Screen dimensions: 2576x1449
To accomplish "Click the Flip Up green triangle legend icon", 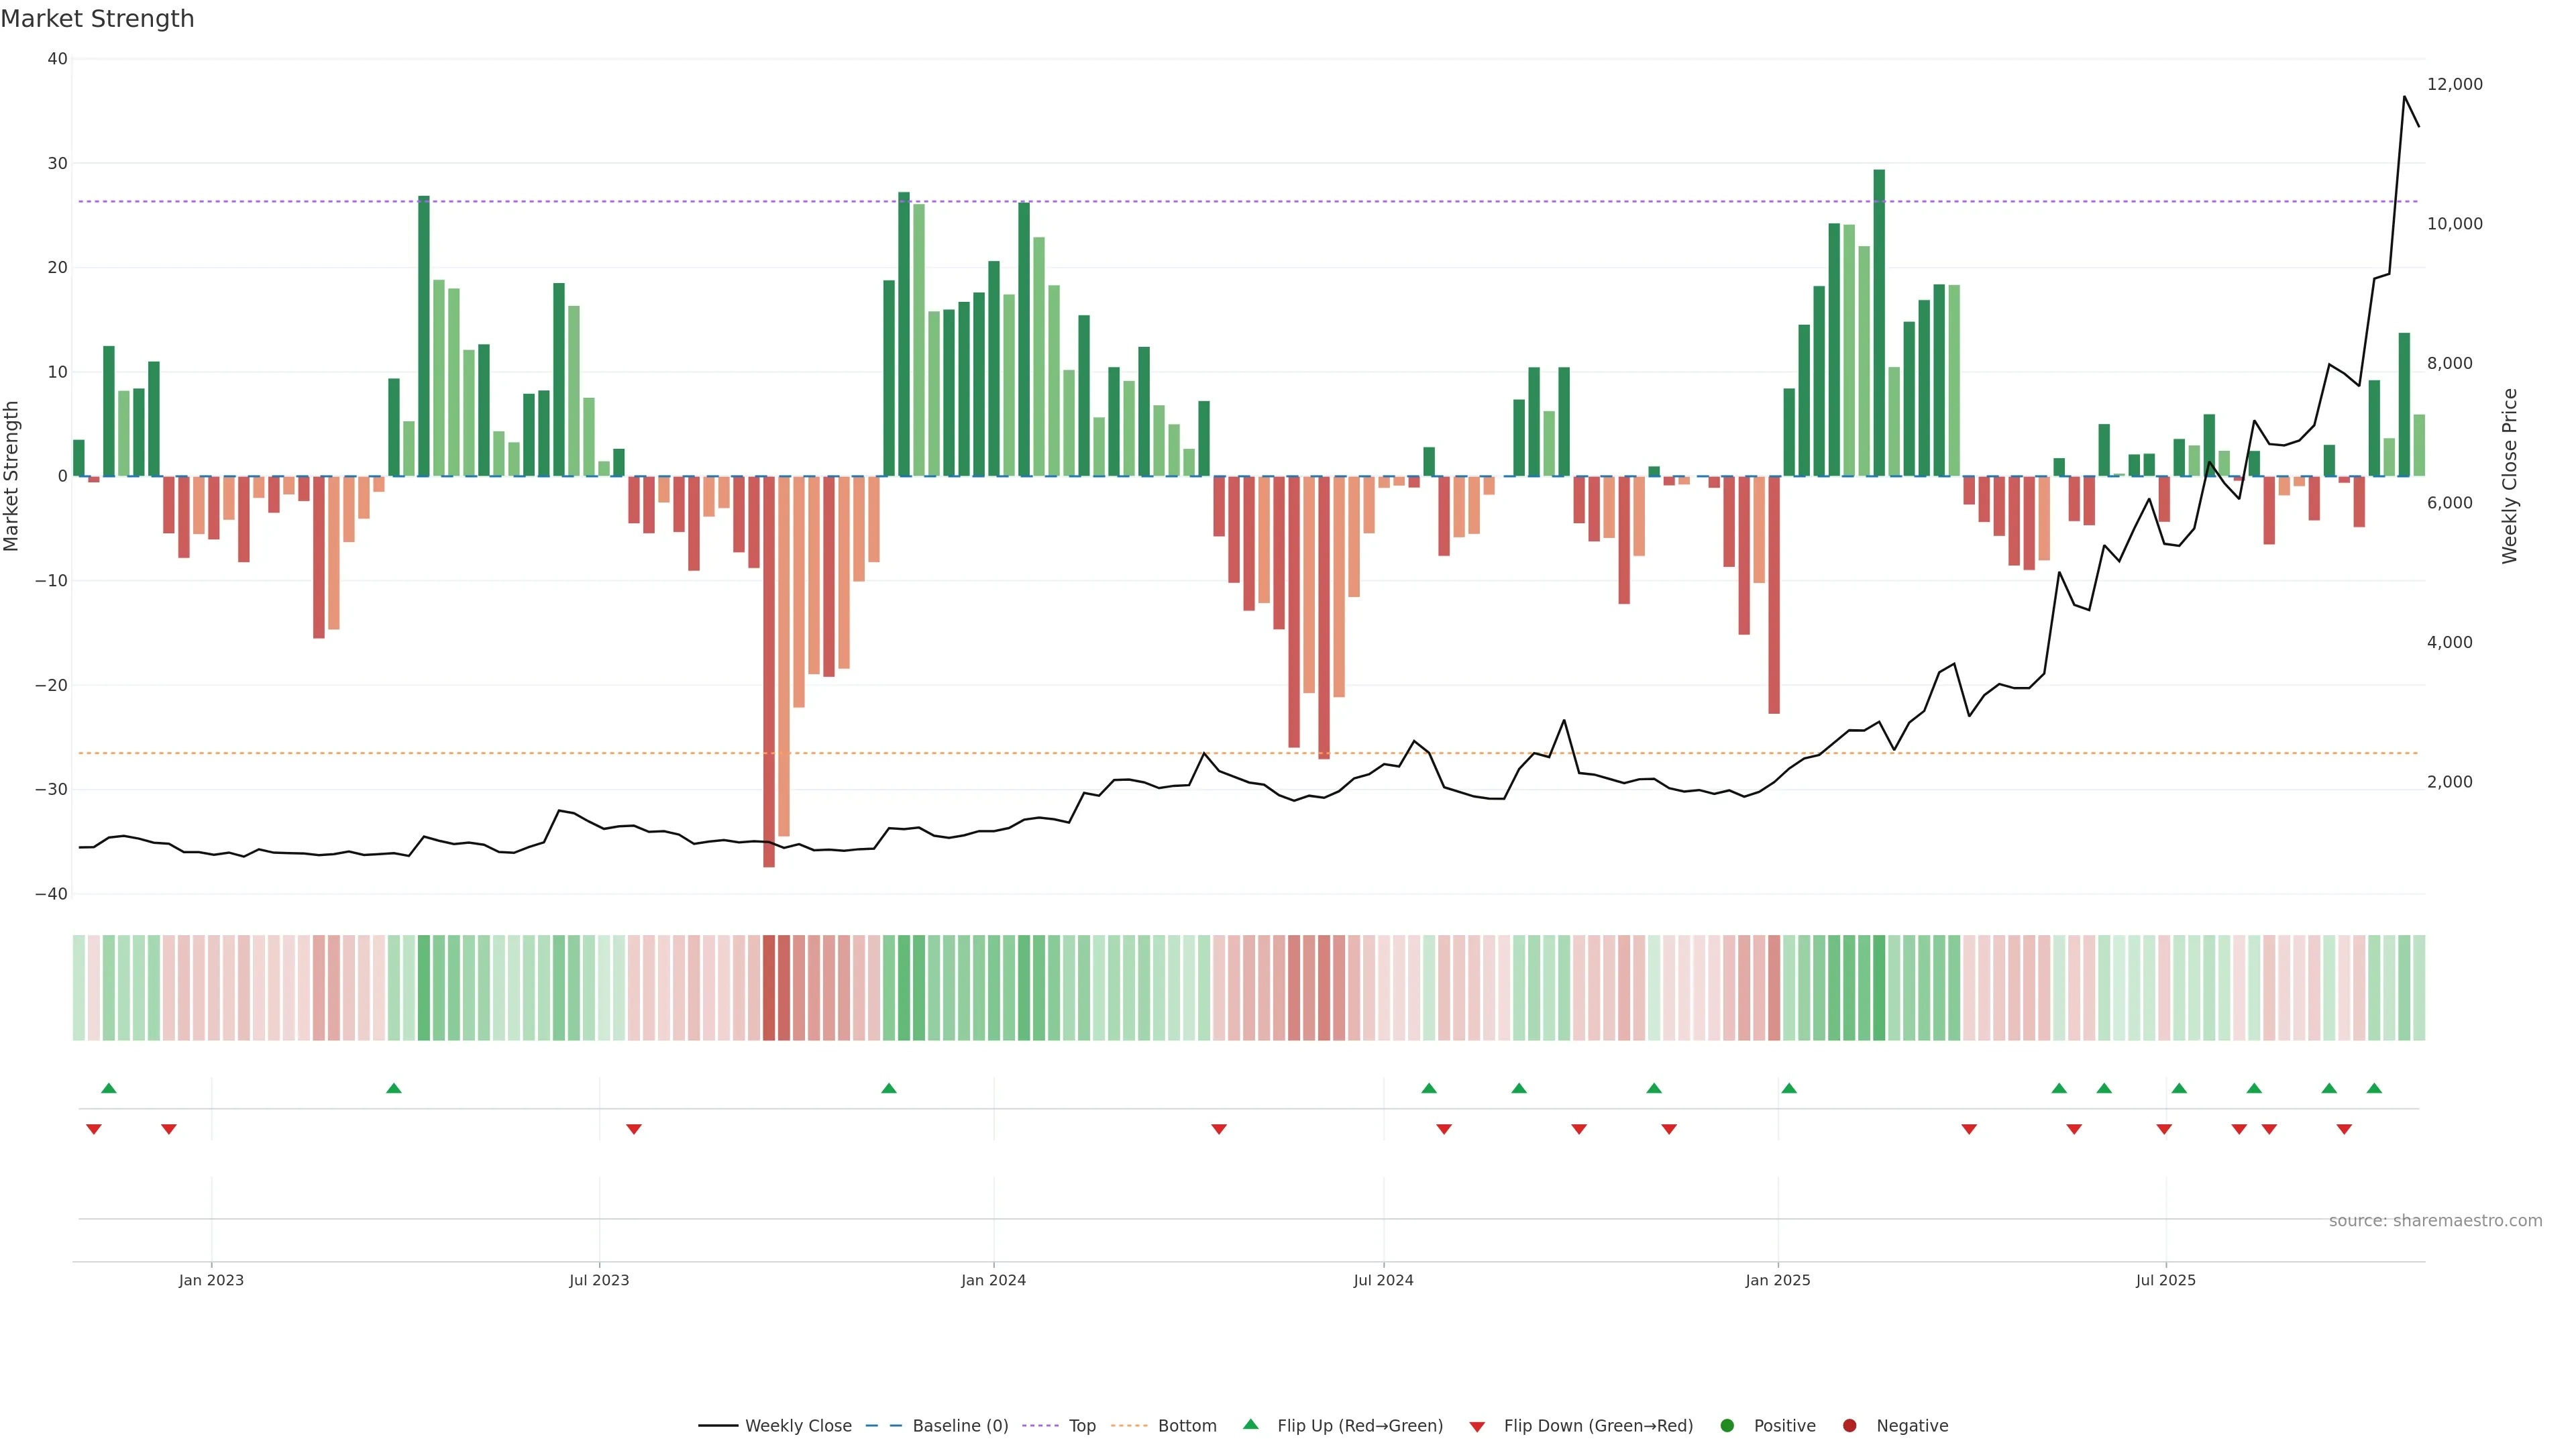I will pos(1250,1424).
